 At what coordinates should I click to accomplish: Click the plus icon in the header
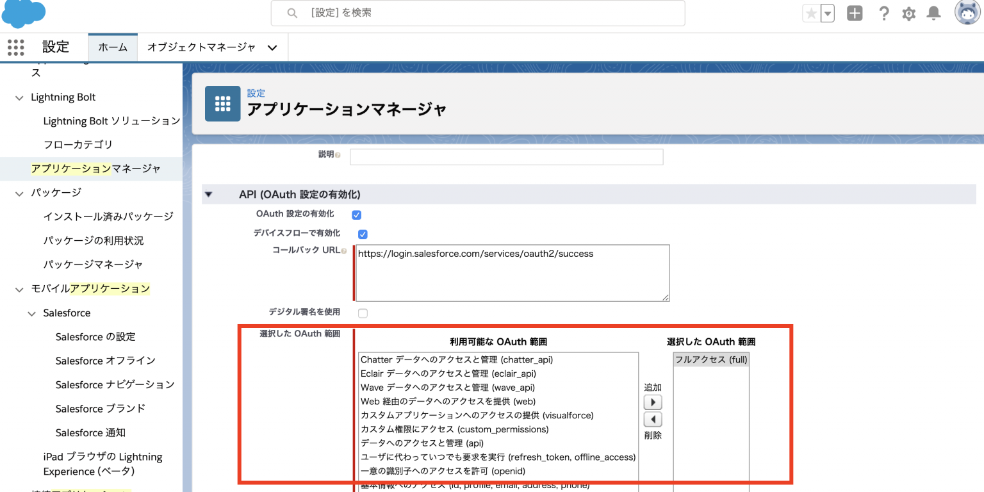pyautogui.click(x=855, y=13)
